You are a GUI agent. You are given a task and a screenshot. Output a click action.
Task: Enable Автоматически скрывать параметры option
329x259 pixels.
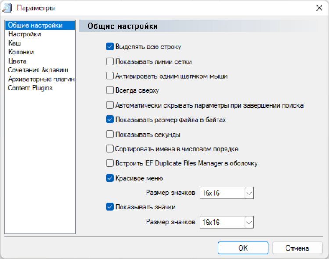pyautogui.click(x=110, y=105)
